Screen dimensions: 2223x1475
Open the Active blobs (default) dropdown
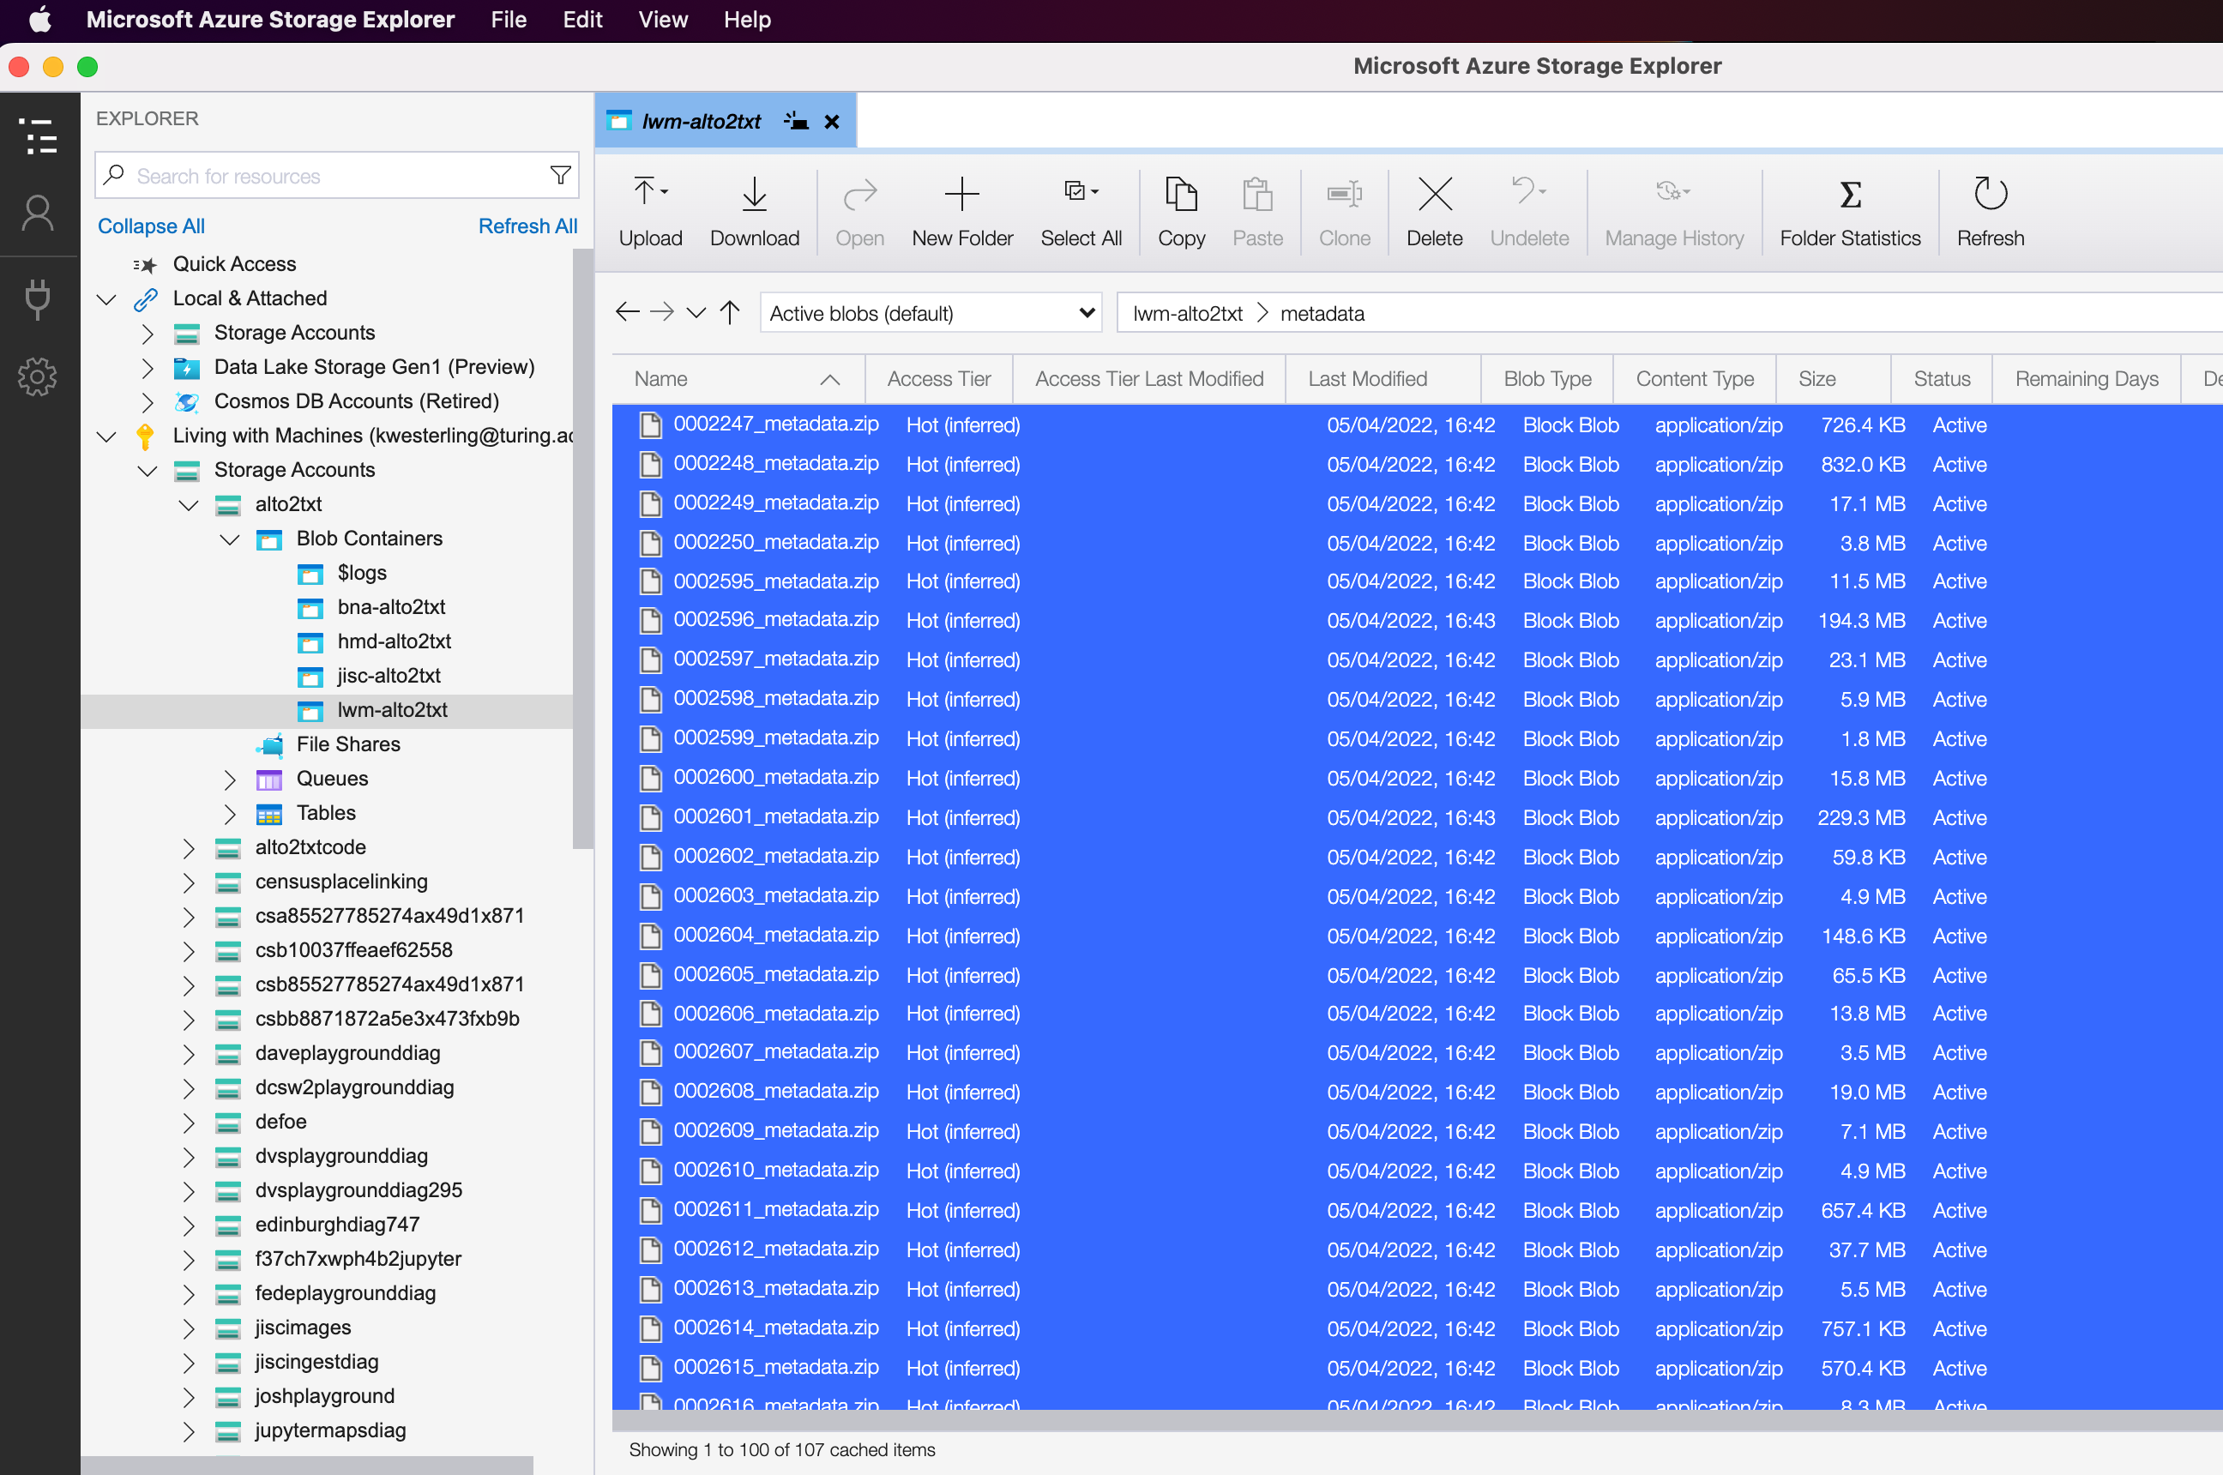click(x=931, y=312)
